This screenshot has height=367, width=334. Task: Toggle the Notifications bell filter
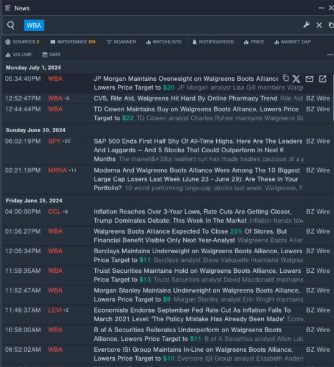pyautogui.click(x=212, y=42)
